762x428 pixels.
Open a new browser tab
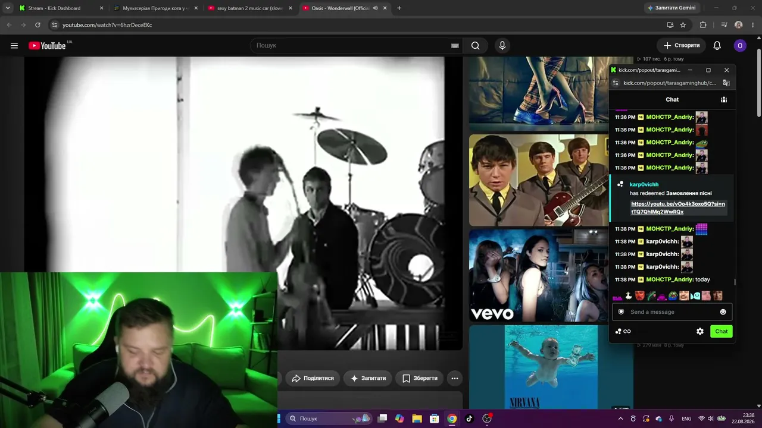tap(399, 8)
